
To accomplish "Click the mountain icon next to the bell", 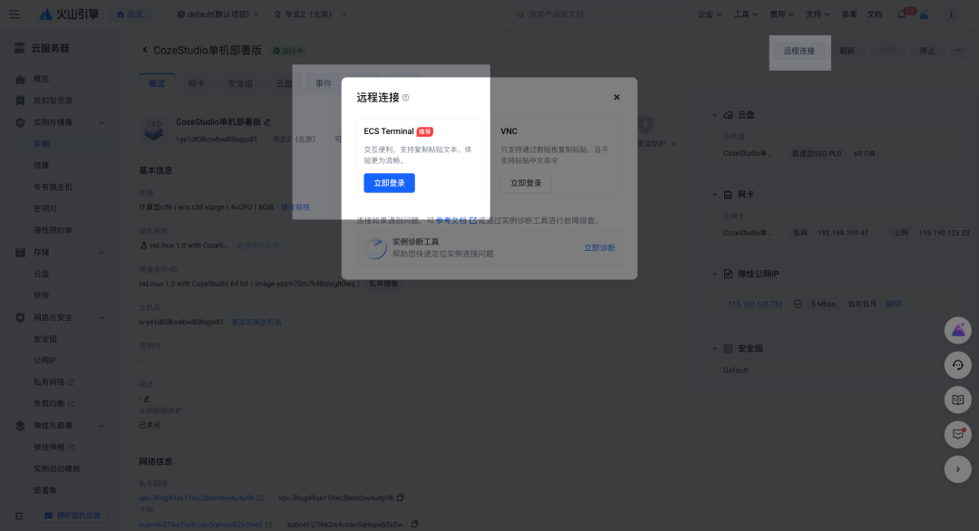I will 924,14.
